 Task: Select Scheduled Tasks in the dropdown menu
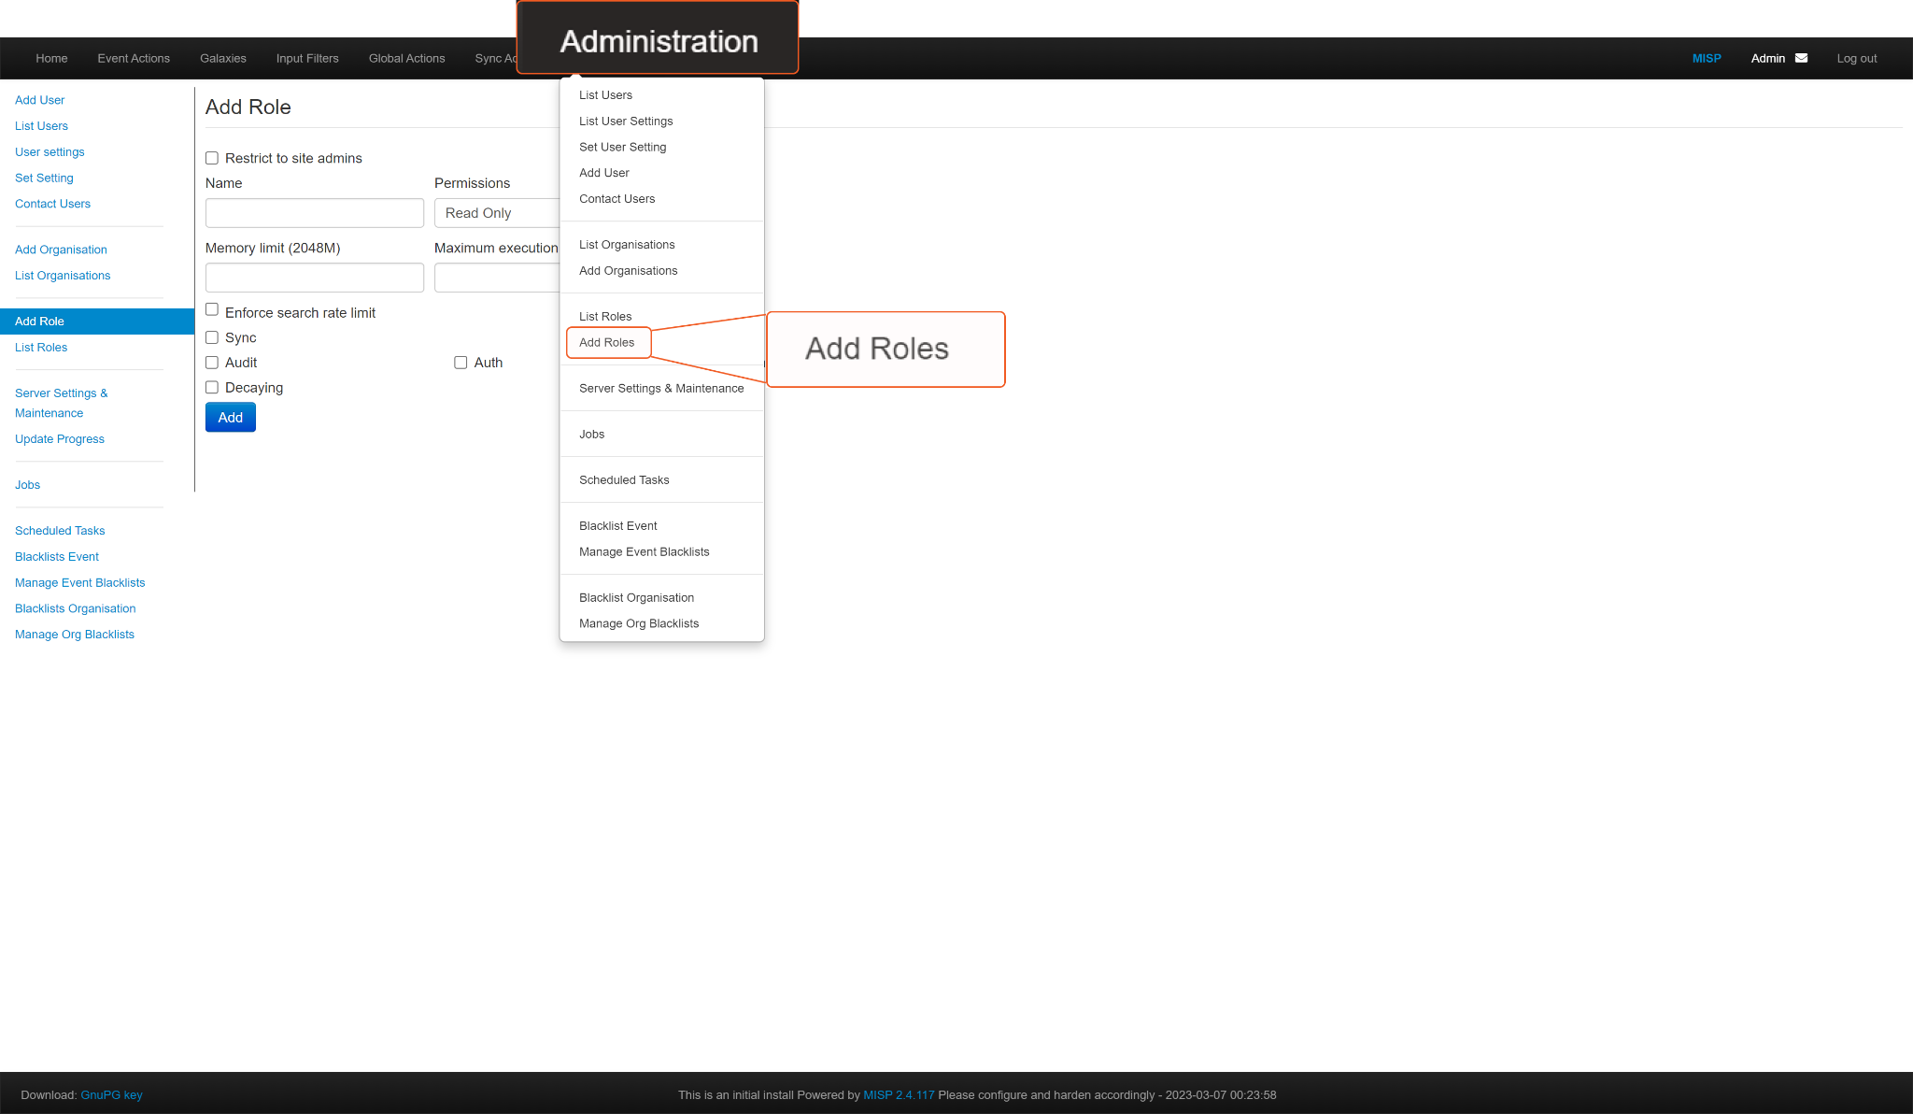[624, 479]
